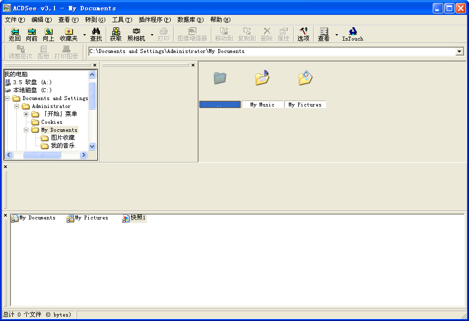Open the 查看(V) menu
Image resolution: width=469 pixels, height=321 pixels.
[68, 20]
